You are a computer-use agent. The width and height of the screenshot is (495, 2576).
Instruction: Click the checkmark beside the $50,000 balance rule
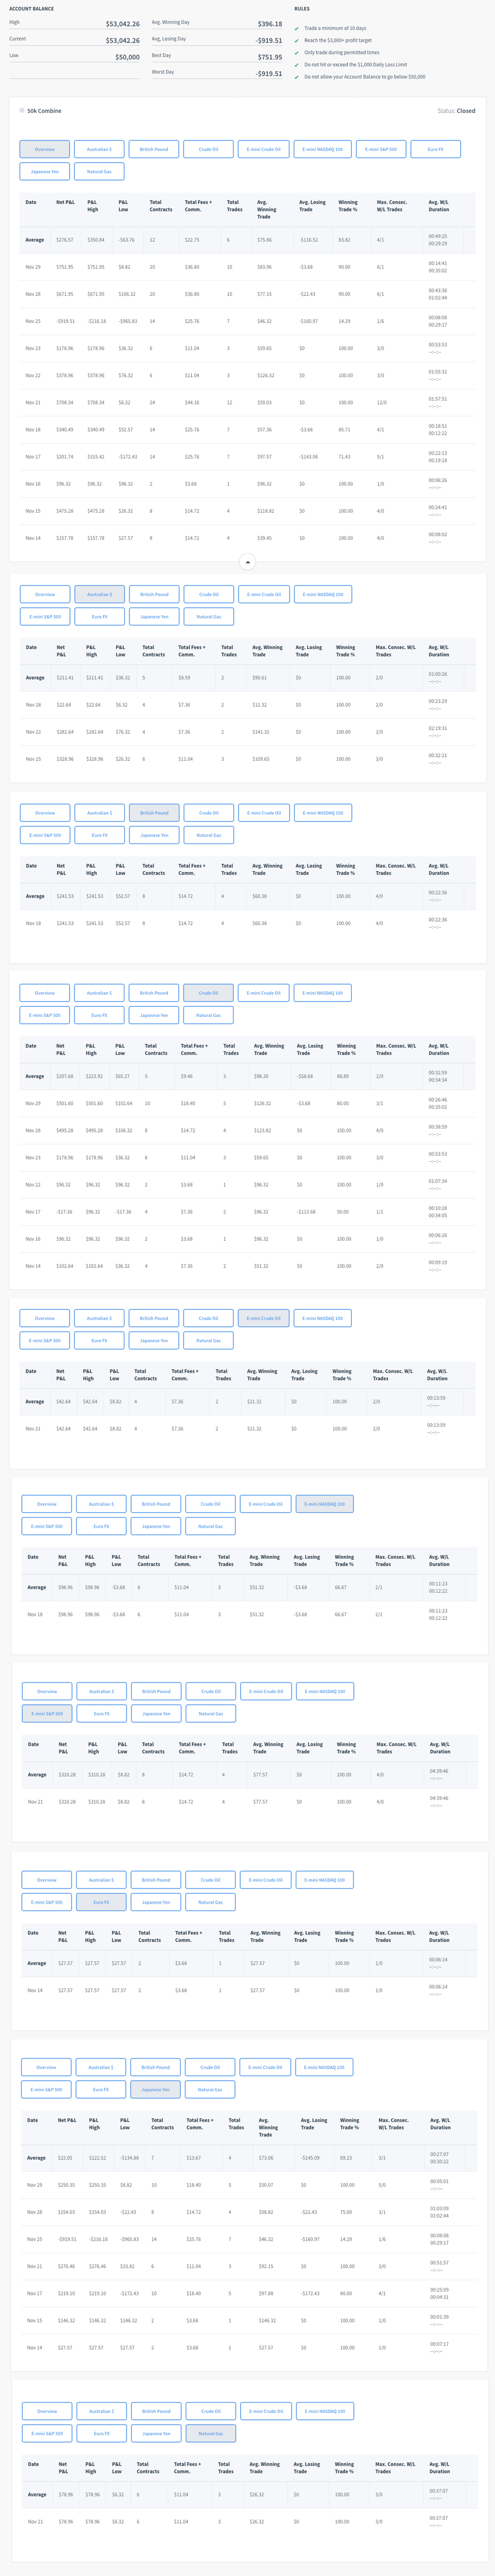pos(296,77)
